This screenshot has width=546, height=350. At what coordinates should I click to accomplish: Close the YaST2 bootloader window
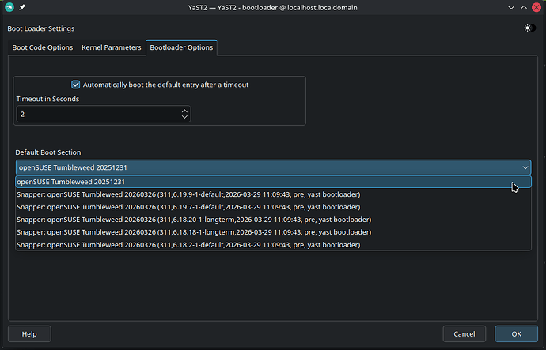537,7
